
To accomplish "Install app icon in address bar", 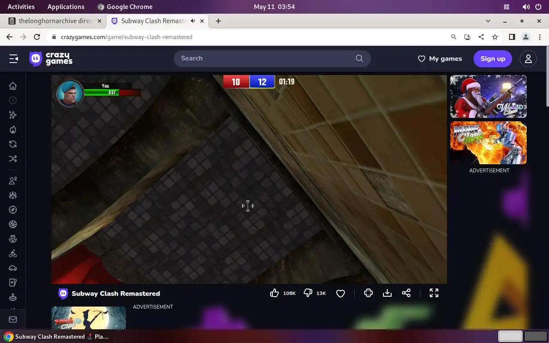I will pos(468,37).
